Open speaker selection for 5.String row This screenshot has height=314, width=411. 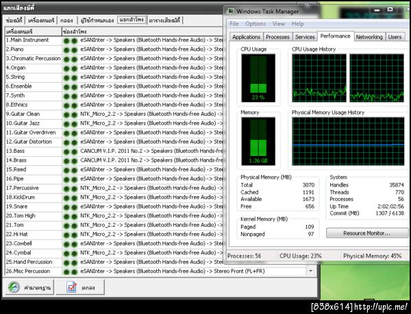[151, 77]
